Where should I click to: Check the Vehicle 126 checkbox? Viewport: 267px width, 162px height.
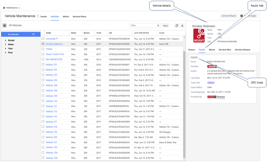coord(43,158)
